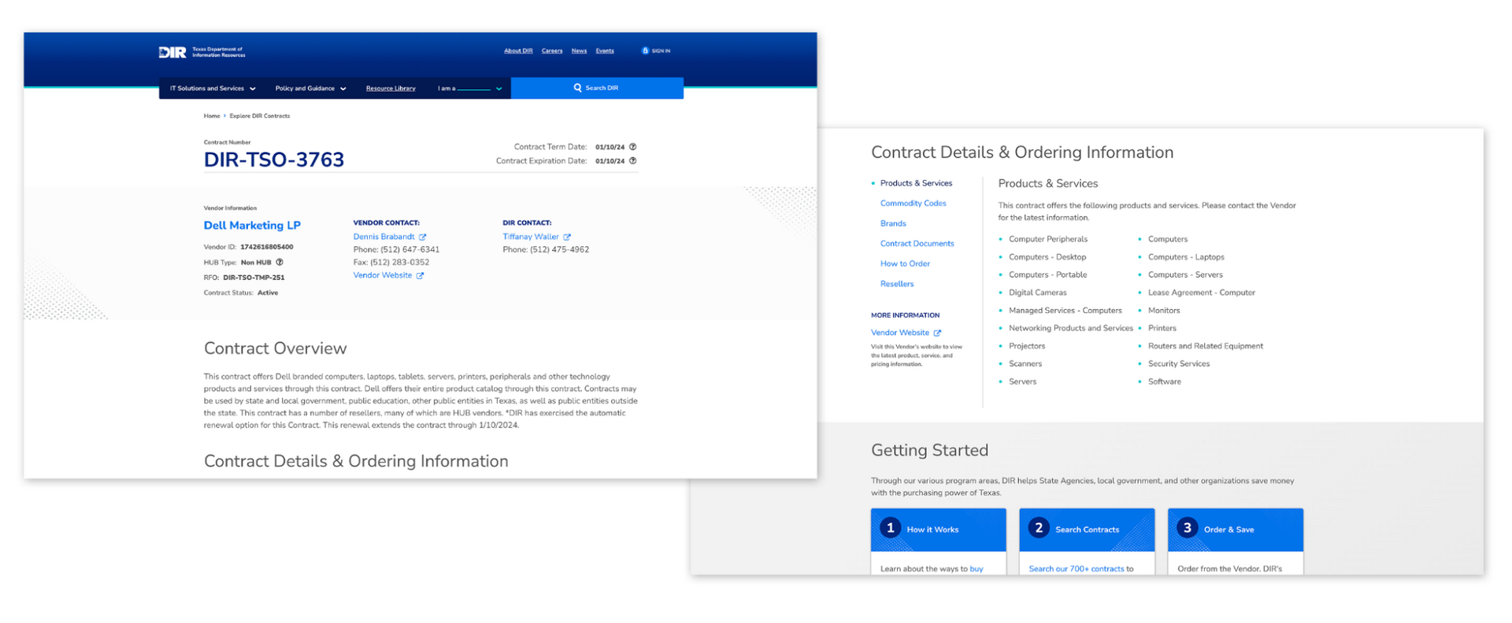Open Careers link in header
The width and height of the screenshot is (1512, 623).
pyautogui.click(x=552, y=50)
